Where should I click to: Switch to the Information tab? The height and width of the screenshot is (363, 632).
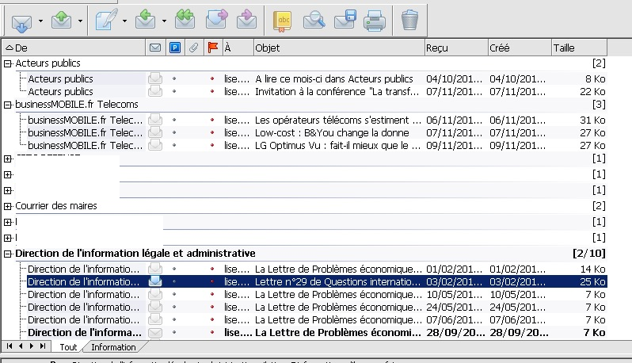pos(112,347)
